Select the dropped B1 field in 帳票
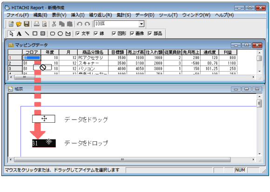This screenshot has height=192, width=270. (x=44, y=143)
